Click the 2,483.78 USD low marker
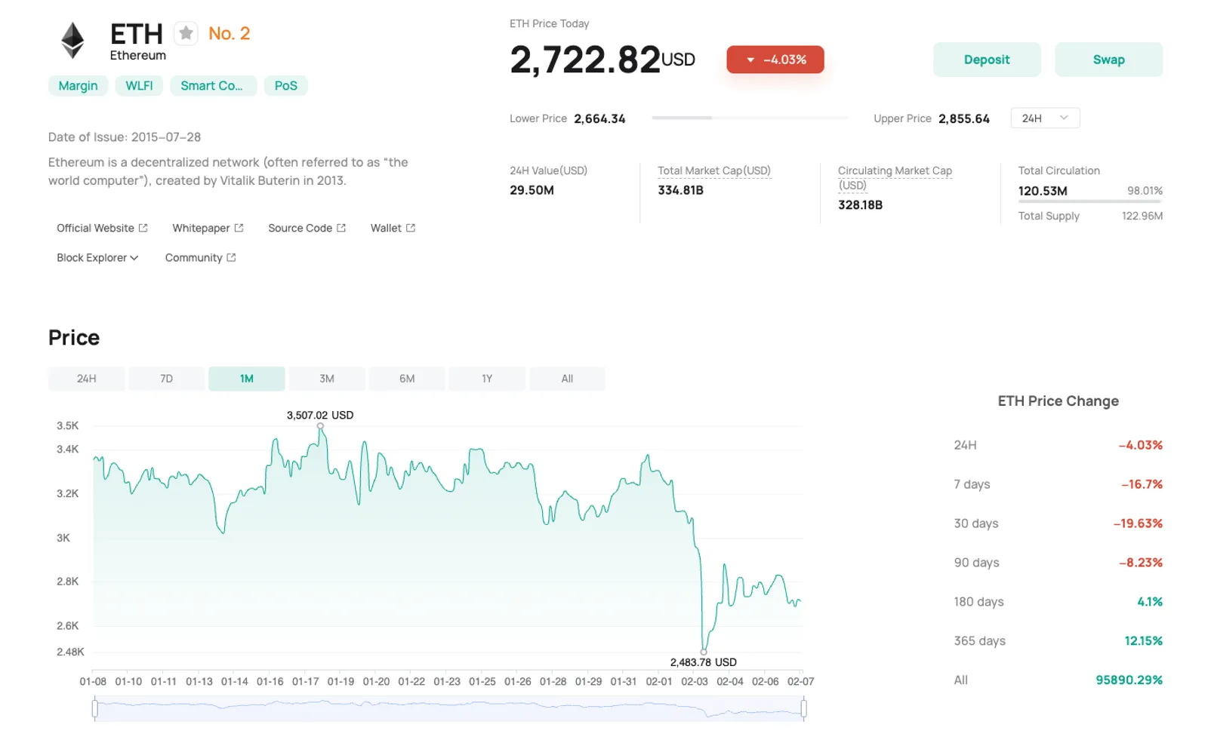 point(704,652)
